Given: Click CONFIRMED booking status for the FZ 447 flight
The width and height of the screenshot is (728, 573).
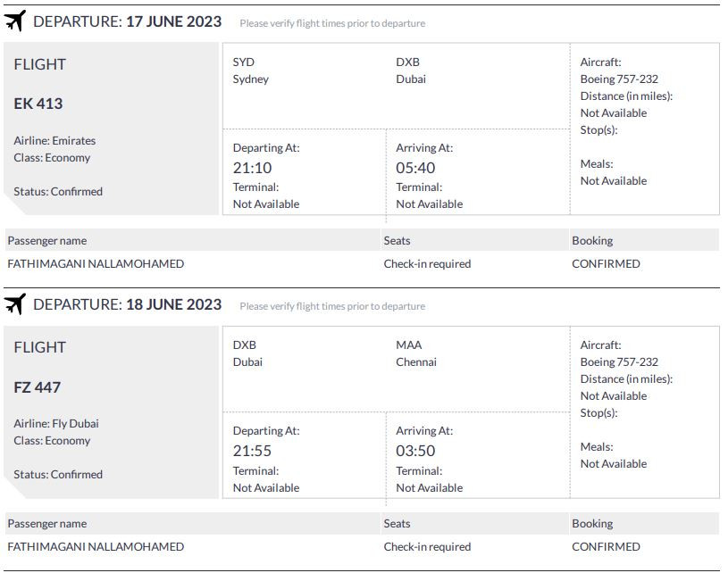Looking at the screenshot, I should 606,547.
